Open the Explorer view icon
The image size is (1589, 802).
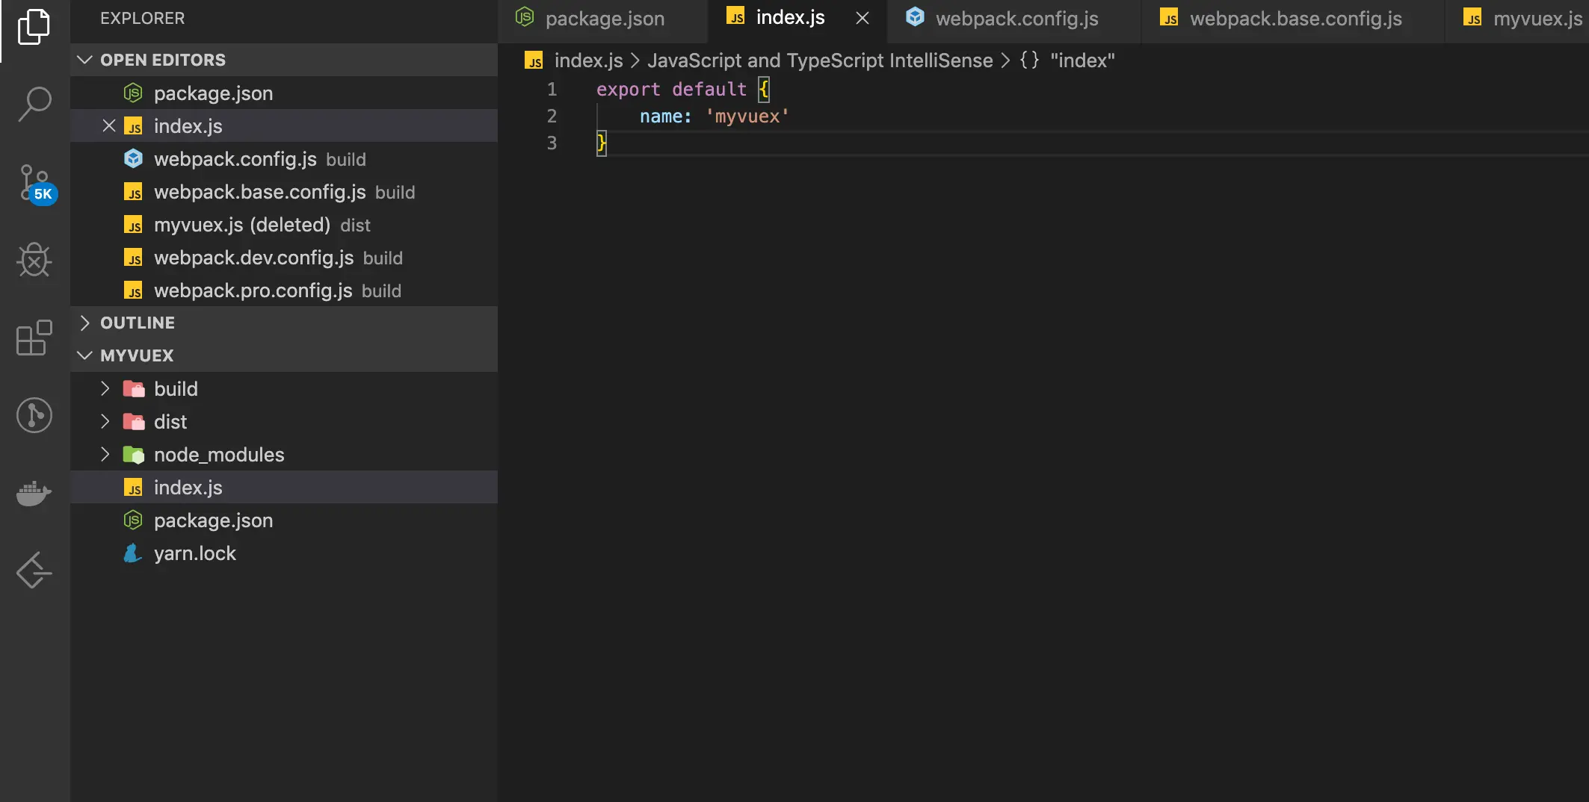pos(34,27)
